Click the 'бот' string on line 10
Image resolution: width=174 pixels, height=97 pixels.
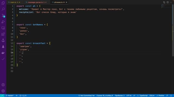pos(22,34)
